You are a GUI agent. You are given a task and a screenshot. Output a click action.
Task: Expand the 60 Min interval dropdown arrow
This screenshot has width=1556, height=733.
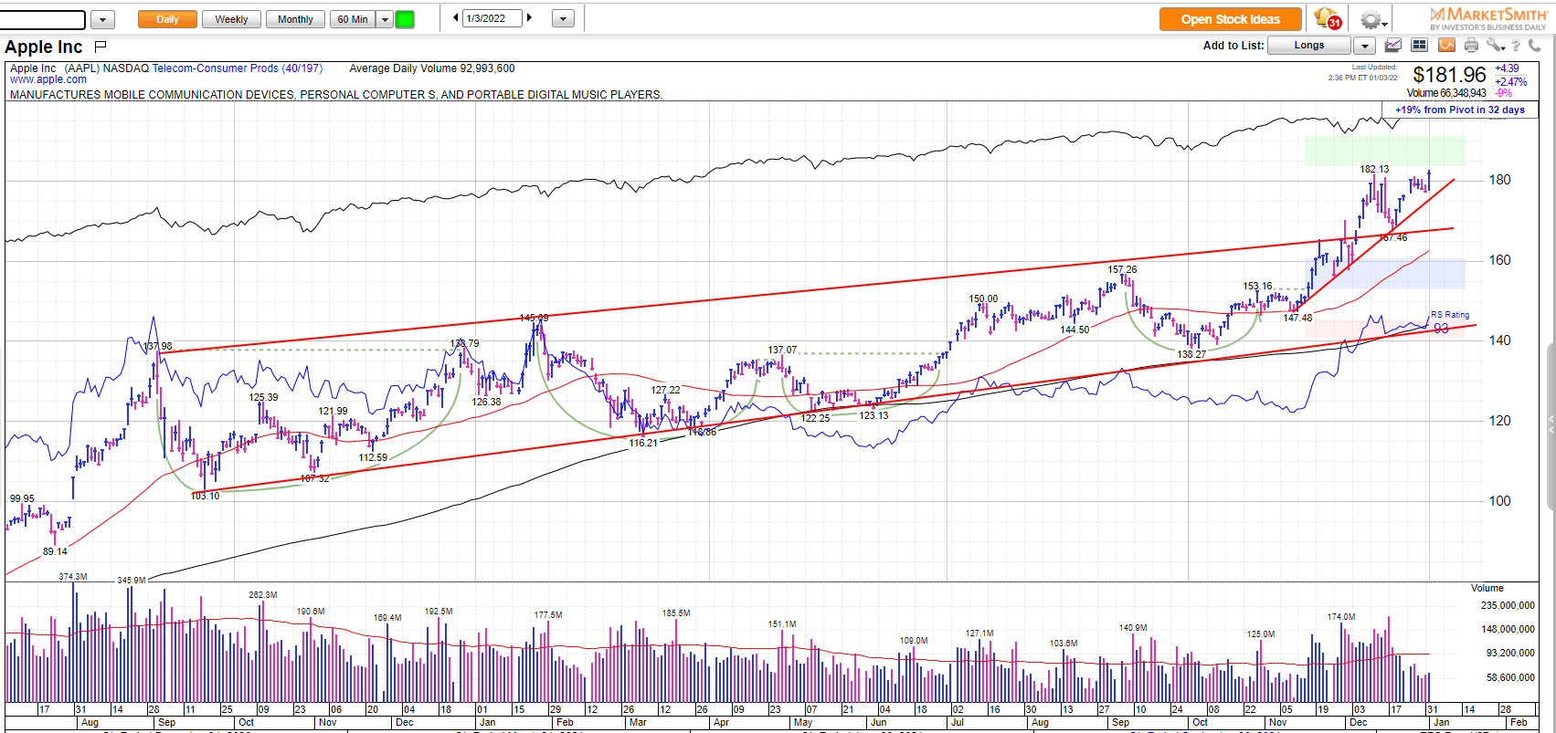[x=385, y=19]
